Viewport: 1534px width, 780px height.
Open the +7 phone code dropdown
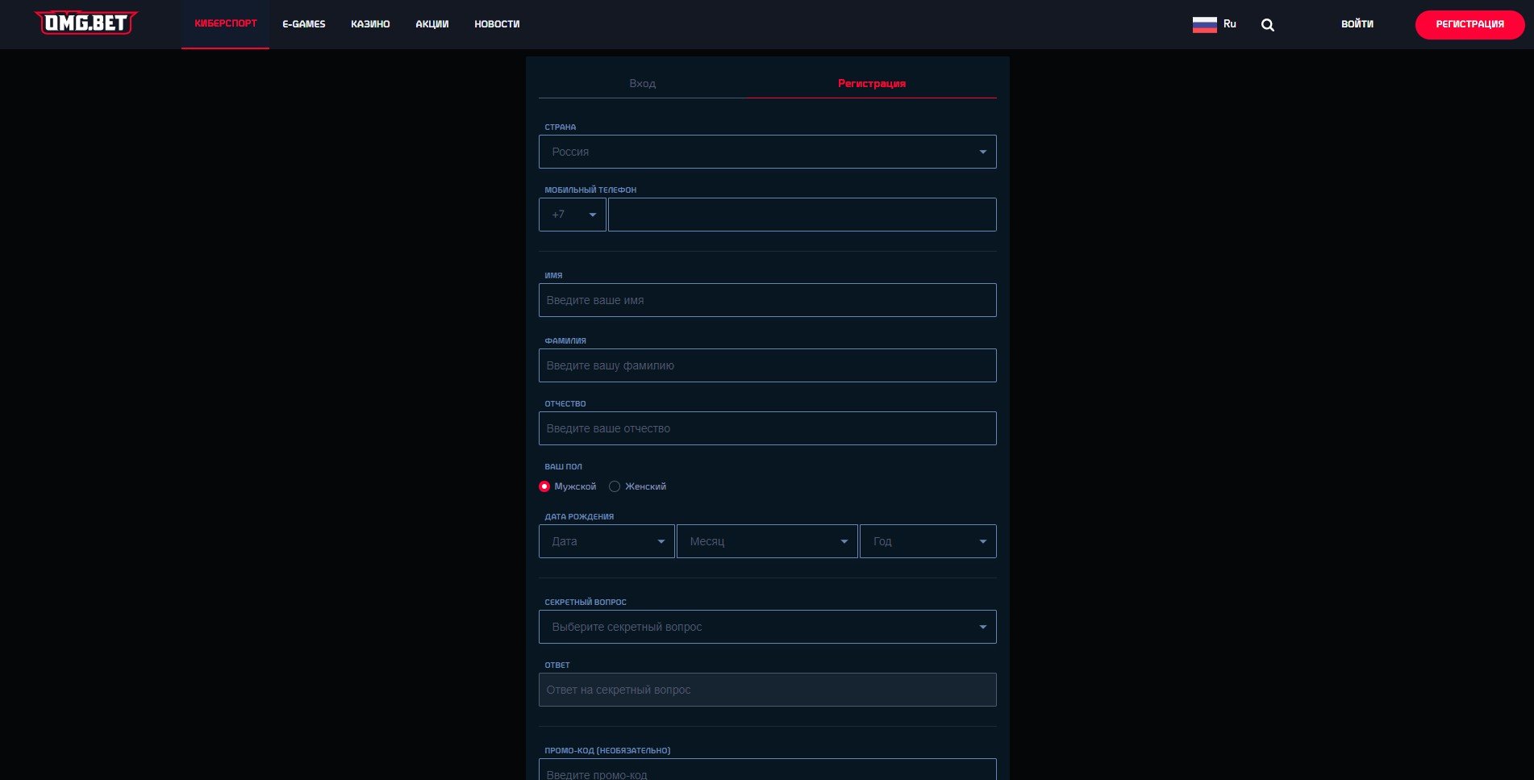(x=572, y=215)
